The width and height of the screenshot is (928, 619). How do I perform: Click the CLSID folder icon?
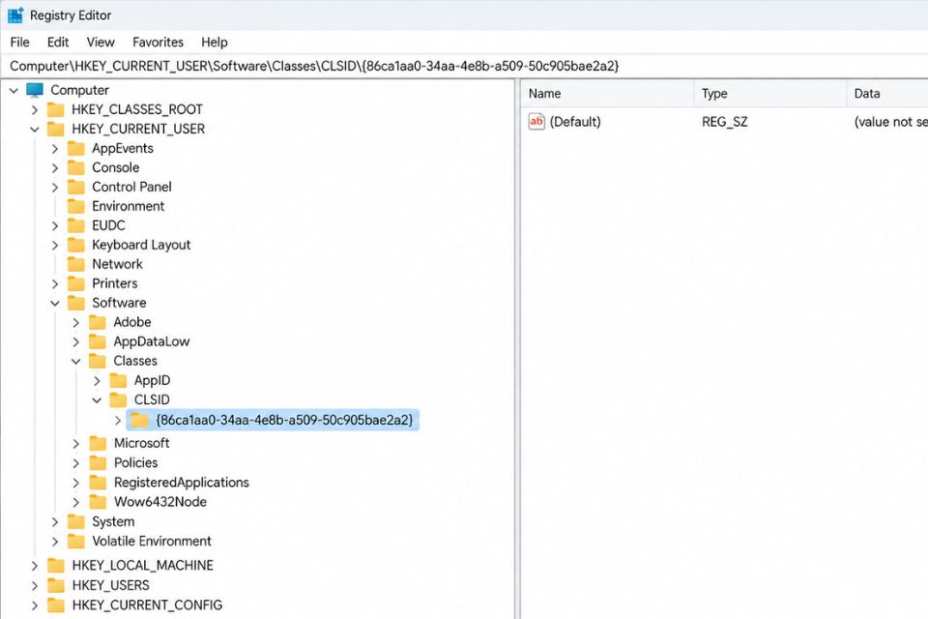[x=118, y=399]
